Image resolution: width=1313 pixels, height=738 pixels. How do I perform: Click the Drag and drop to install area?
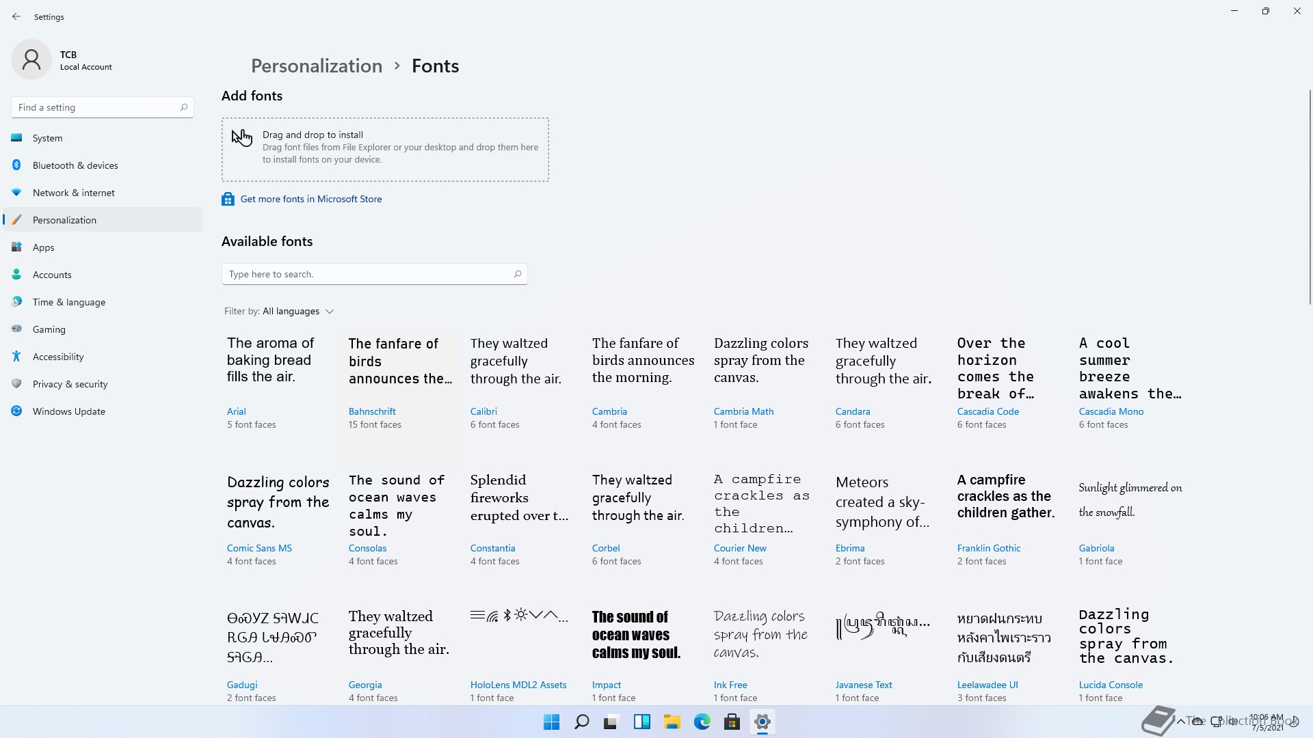pyautogui.click(x=385, y=150)
